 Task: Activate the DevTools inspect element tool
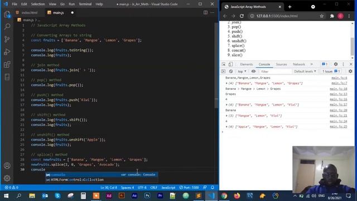pyautogui.click(x=224, y=64)
